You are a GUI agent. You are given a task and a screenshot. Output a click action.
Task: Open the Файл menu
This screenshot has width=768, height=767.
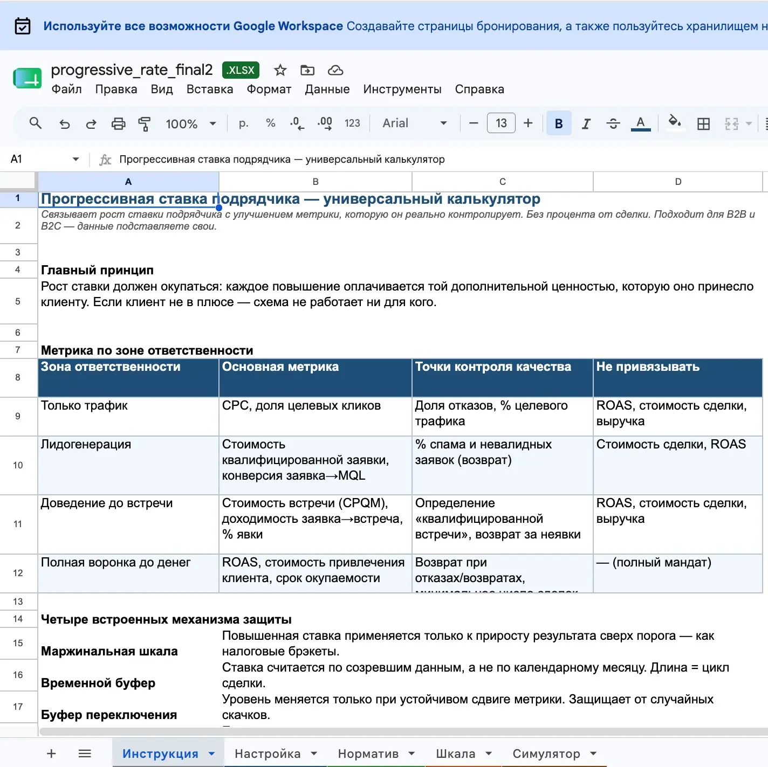click(66, 89)
